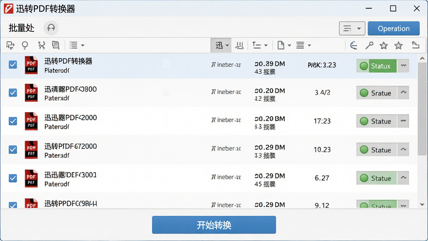The width and height of the screenshot is (428, 241).
Task: Click the PDF icon in the 0800 row
Action: pos(31,92)
